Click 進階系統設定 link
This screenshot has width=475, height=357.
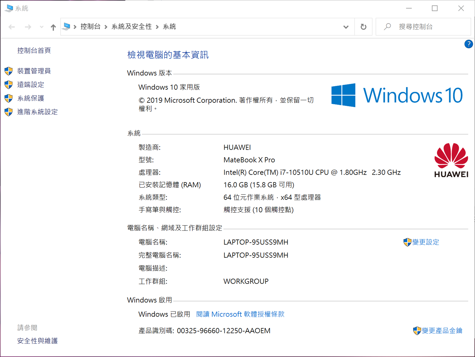[37, 112]
